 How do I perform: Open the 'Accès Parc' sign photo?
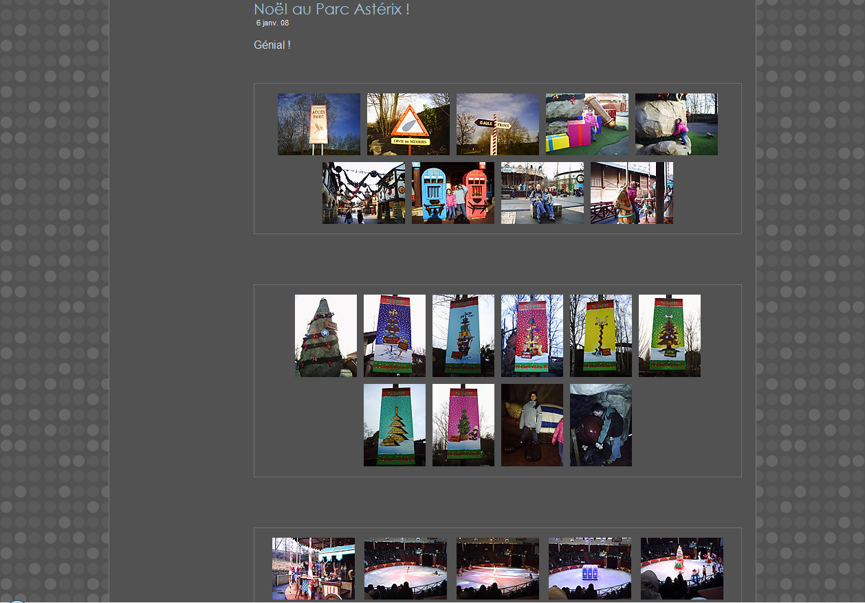point(318,124)
